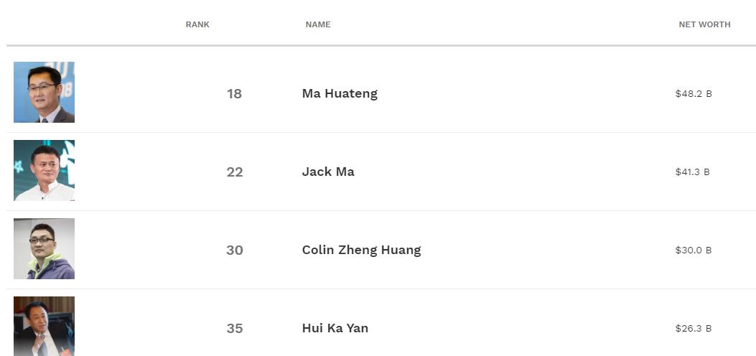Click the $30.0 B net worth value

click(693, 250)
